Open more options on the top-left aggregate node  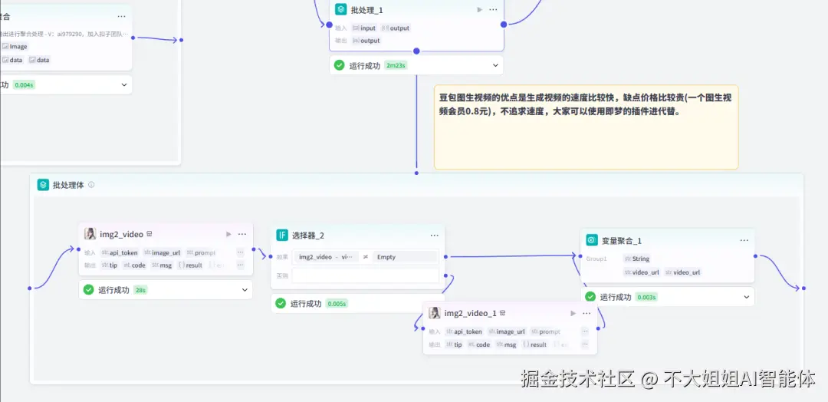[121, 16]
